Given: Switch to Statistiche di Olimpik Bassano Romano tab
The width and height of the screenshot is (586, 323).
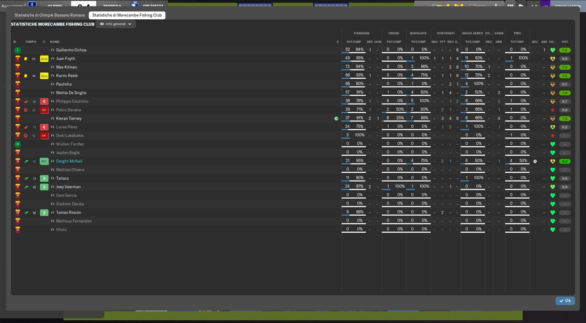Looking at the screenshot, I should click(x=49, y=15).
